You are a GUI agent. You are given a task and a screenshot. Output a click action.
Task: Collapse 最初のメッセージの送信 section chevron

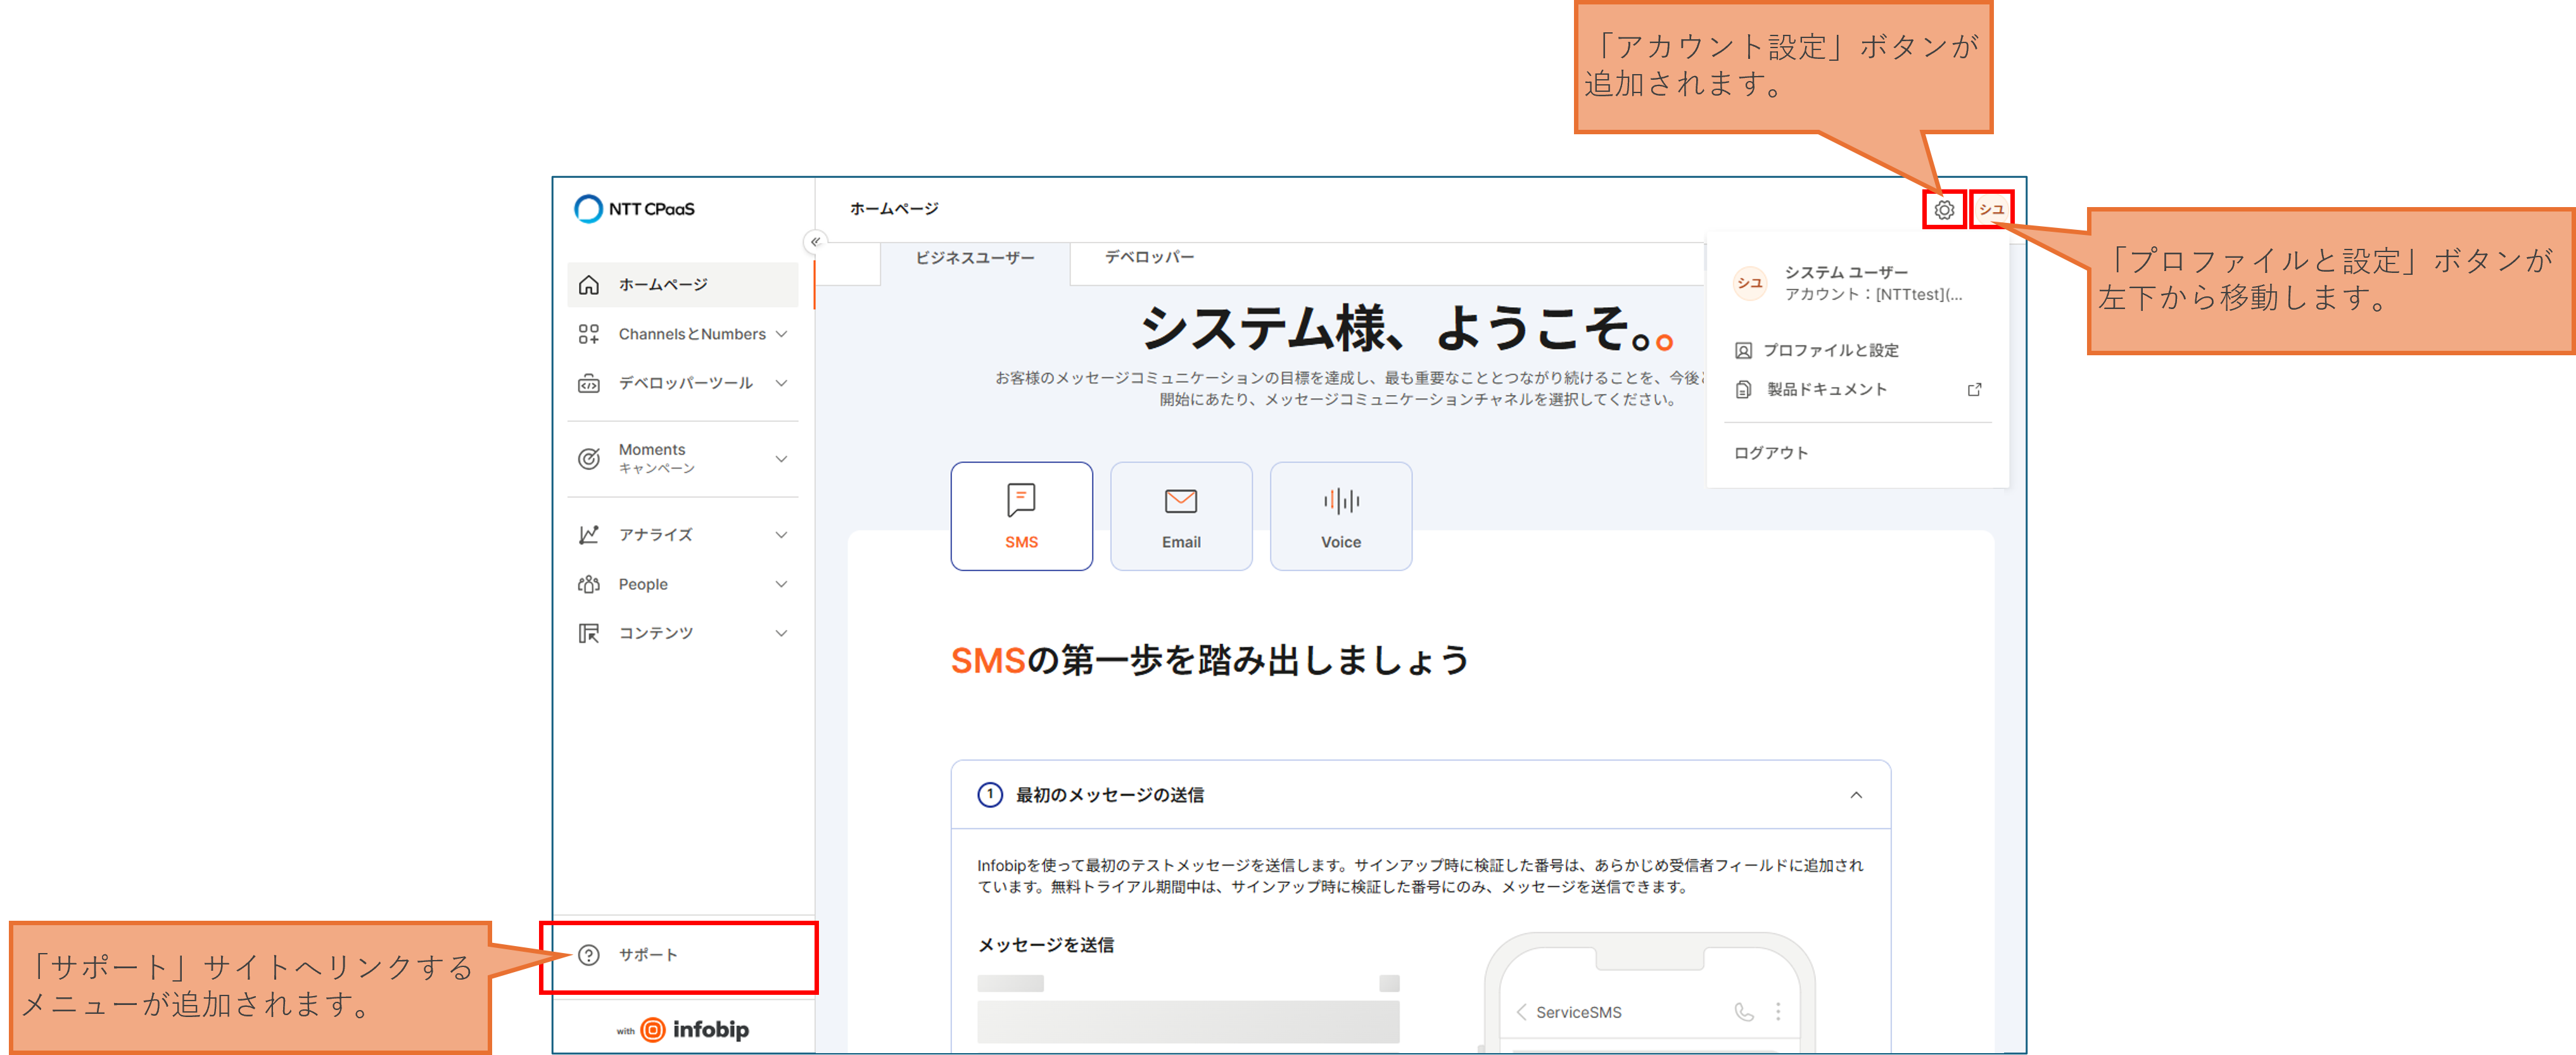(x=1856, y=795)
